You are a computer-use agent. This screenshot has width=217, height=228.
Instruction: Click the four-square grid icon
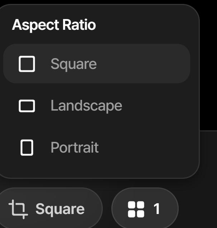pos(136,209)
